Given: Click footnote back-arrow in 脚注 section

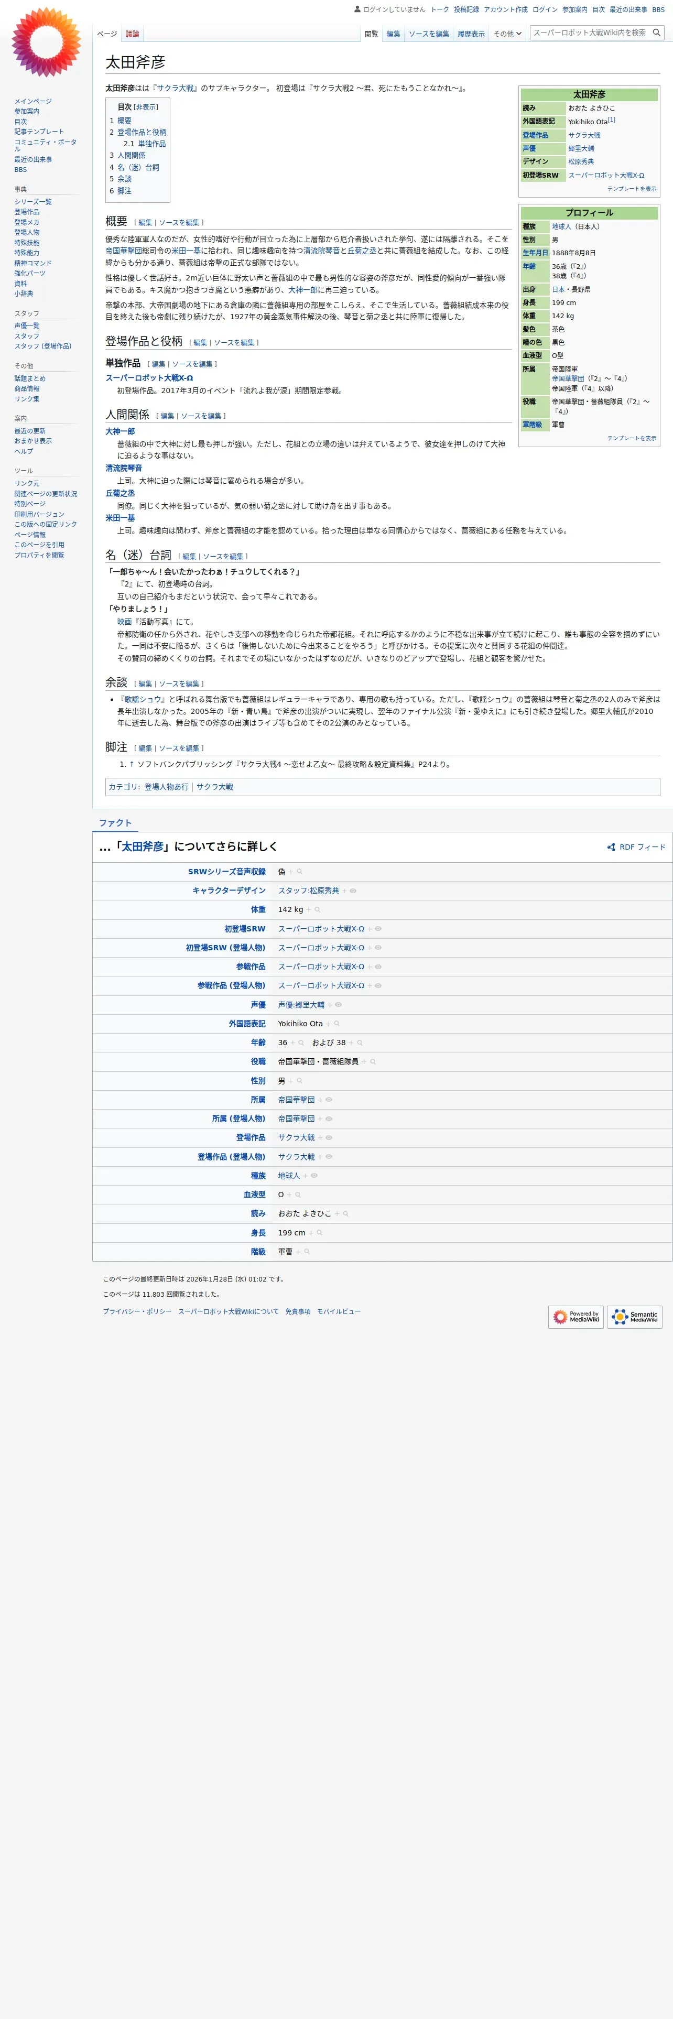Looking at the screenshot, I should coord(132,764).
